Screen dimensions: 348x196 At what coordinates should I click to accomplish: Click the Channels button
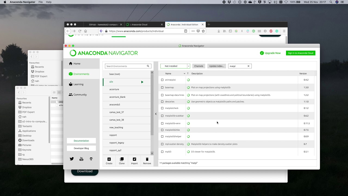pyautogui.click(x=199, y=66)
